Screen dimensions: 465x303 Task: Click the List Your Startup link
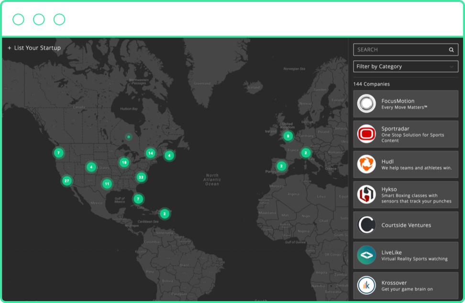click(x=37, y=48)
